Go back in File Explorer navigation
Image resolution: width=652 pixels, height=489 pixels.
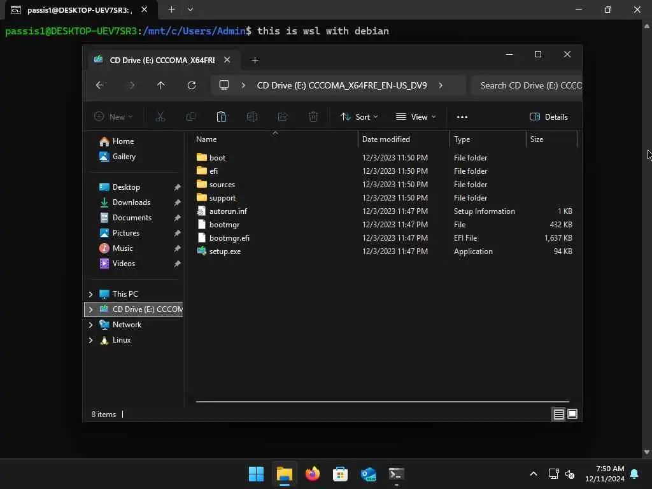100,85
